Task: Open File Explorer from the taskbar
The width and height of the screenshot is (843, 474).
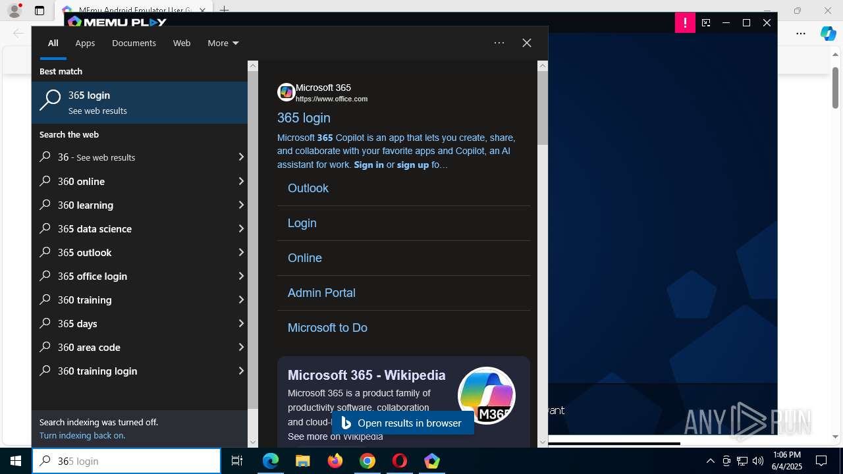Action: pos(303,461)
